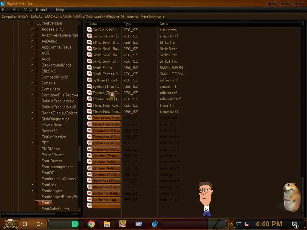This screenshot has width=307, height=230.
Task: Expand the AeDebug key
Action: [x=32, y=41]
